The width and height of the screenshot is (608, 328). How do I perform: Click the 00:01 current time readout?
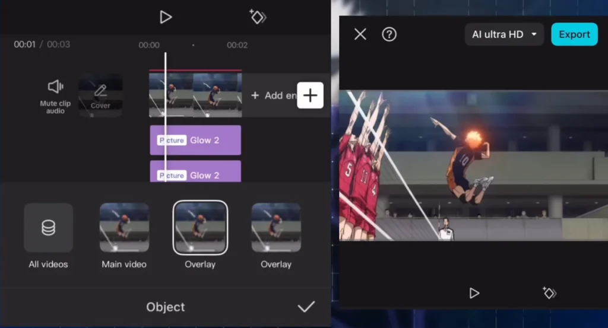click(24, 44)
